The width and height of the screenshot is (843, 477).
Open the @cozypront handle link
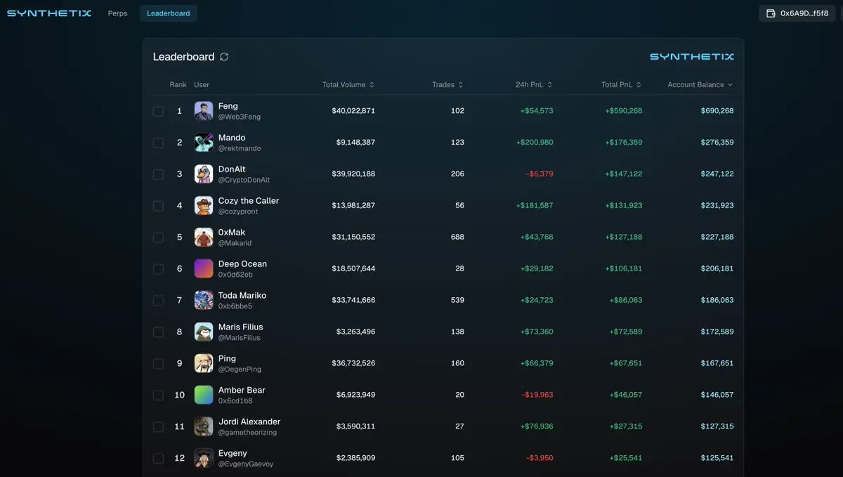click(x=238, y=211)
